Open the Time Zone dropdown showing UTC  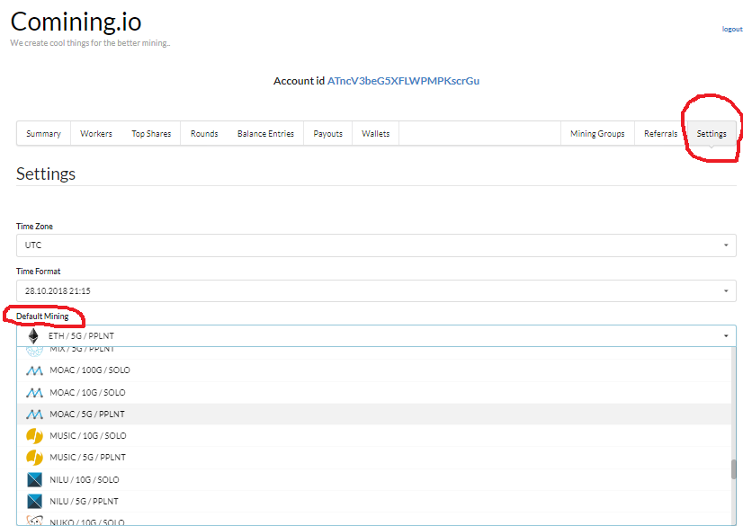coord(376,245)
